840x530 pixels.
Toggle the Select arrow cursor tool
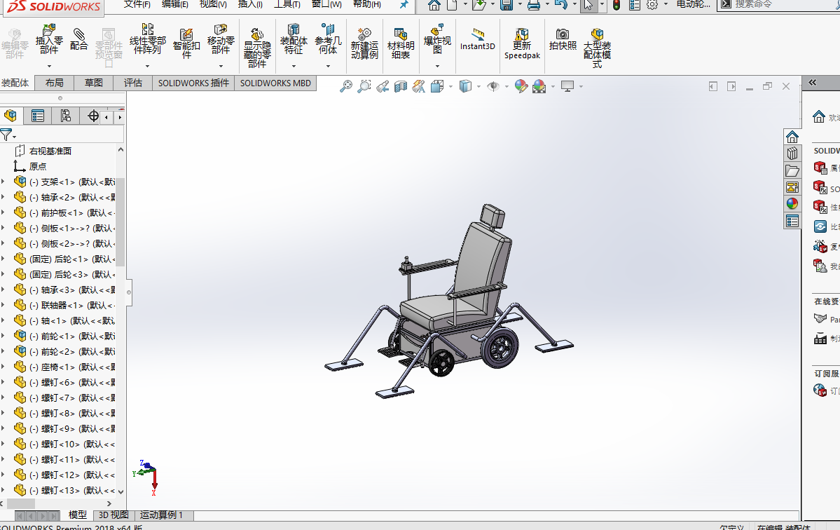point(588,6)
